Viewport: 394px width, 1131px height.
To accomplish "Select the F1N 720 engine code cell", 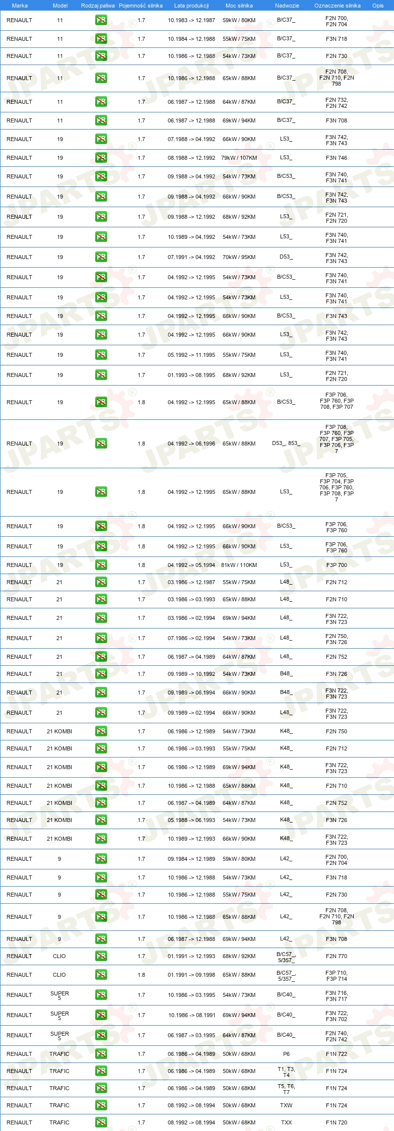I will tap(337, 1122).
